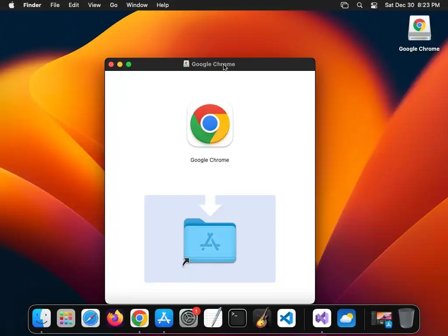The height and width of the screenshot is (336, 448).
Task: Click the Google Chrome label under app icon
Action: (210, 160)
